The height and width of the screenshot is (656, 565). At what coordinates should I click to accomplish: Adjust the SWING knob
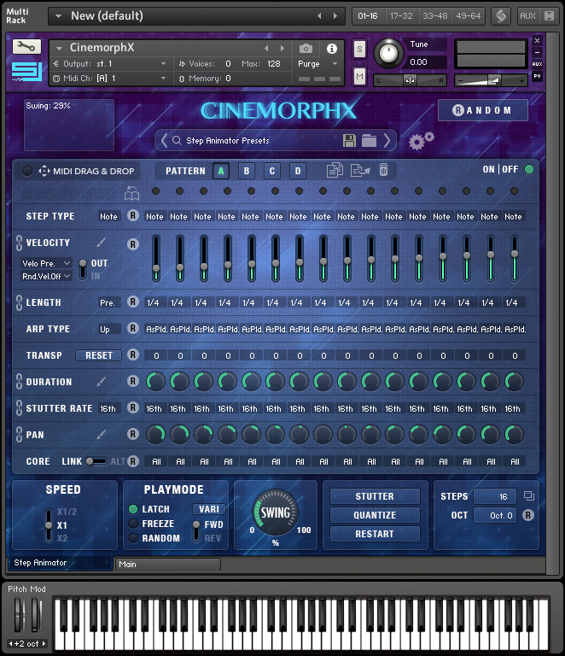click(x=275, y=512)
